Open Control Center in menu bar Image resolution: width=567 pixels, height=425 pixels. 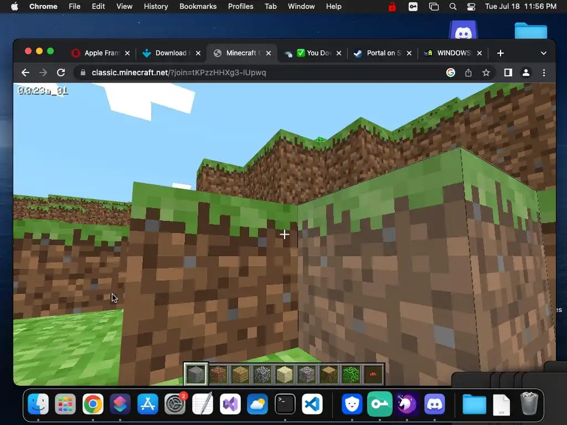coord(471,7)
